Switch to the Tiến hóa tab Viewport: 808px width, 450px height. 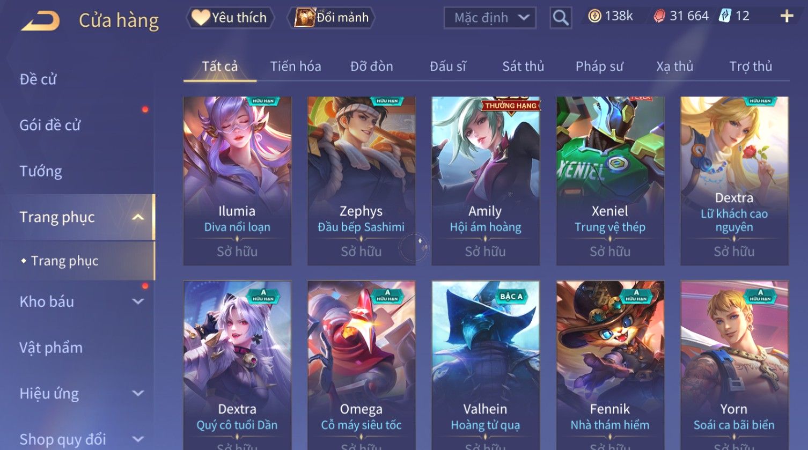[x=296, y=67]
